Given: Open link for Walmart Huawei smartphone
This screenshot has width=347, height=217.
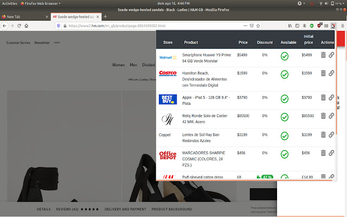Looking at the screenshot, I should [331, 55].
